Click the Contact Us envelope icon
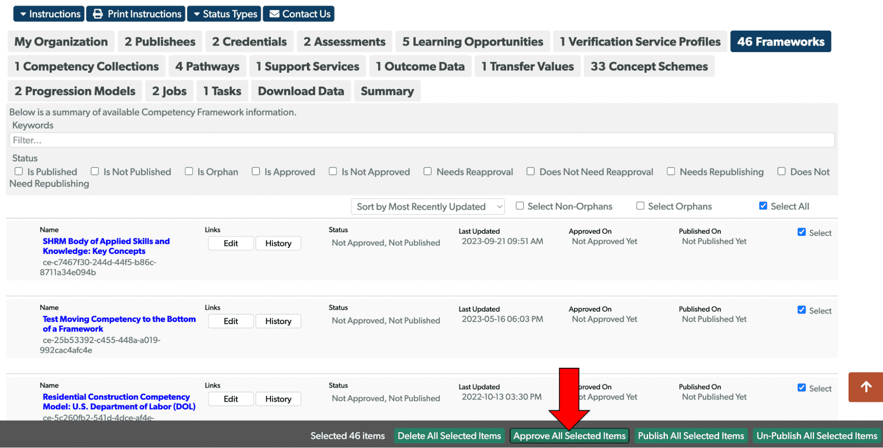This screenshot has height=448, width=883. [274, 13]
